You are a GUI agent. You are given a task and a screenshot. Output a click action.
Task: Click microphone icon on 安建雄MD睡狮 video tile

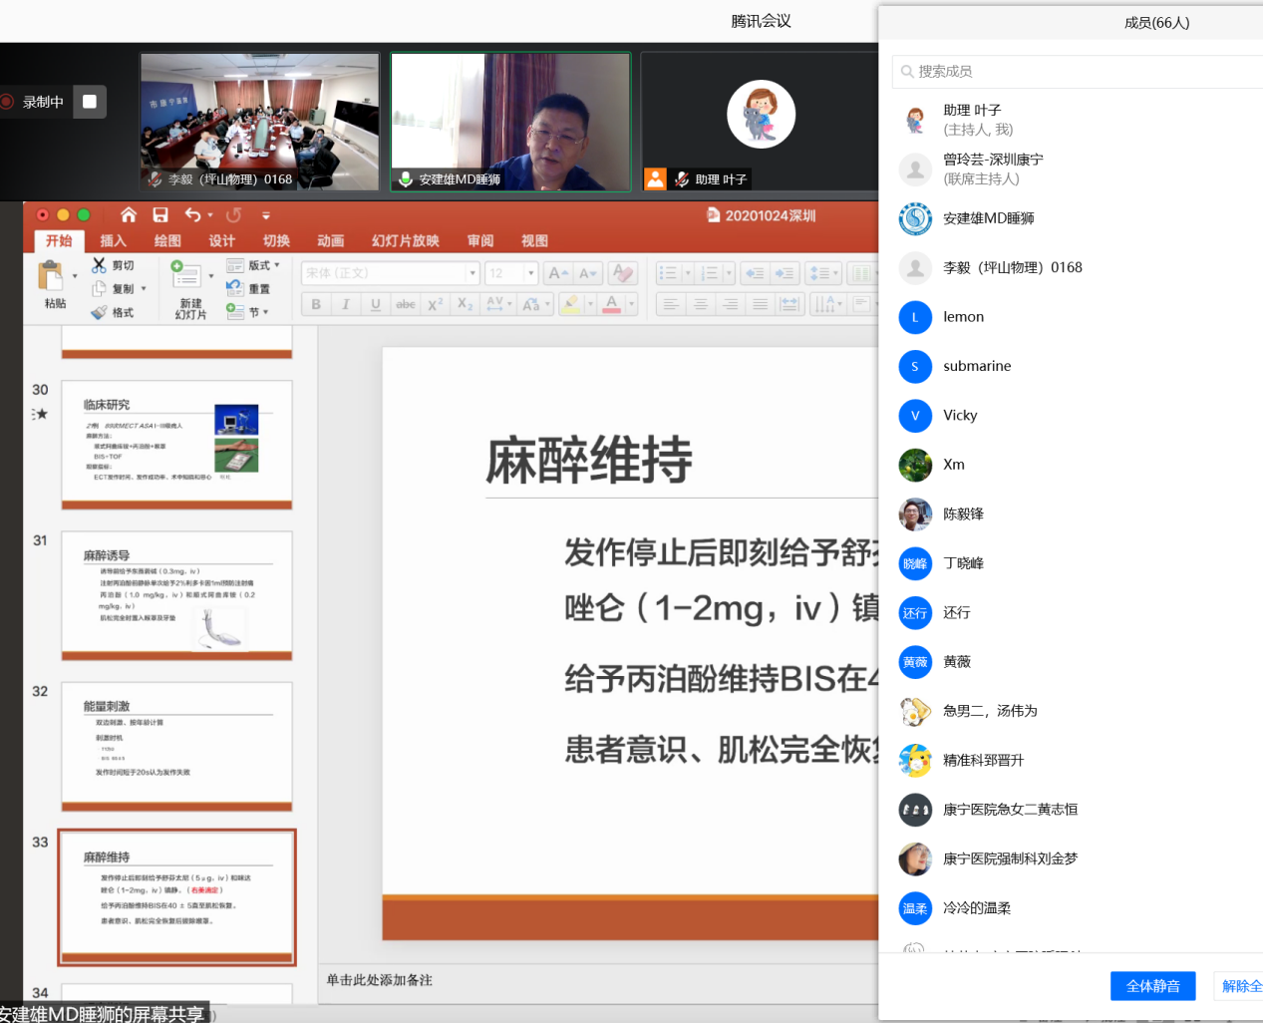pyautogui.click(x=406, y=179)
